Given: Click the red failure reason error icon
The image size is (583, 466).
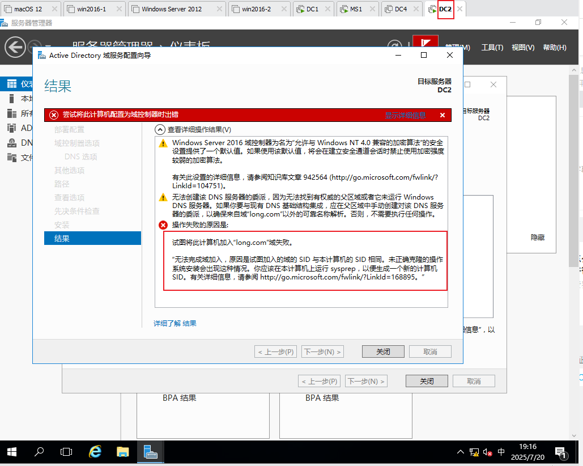Looking at the screenshot, I should (x=163, y=225).
